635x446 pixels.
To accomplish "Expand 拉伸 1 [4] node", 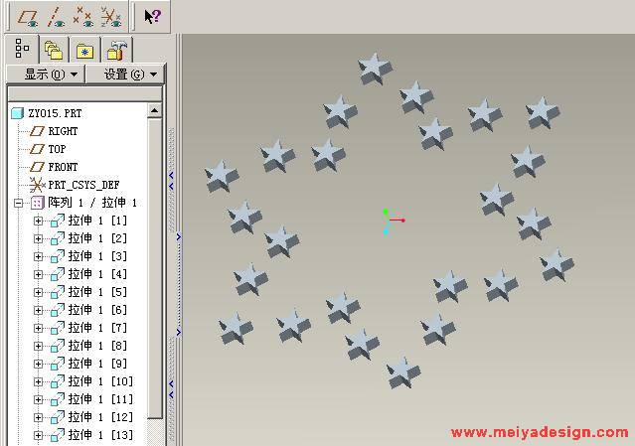I will click(38, 274).
